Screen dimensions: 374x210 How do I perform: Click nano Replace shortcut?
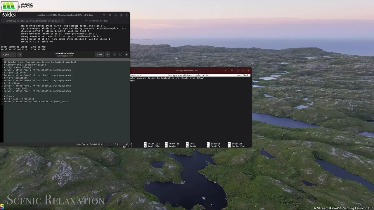tap(172, 146)
